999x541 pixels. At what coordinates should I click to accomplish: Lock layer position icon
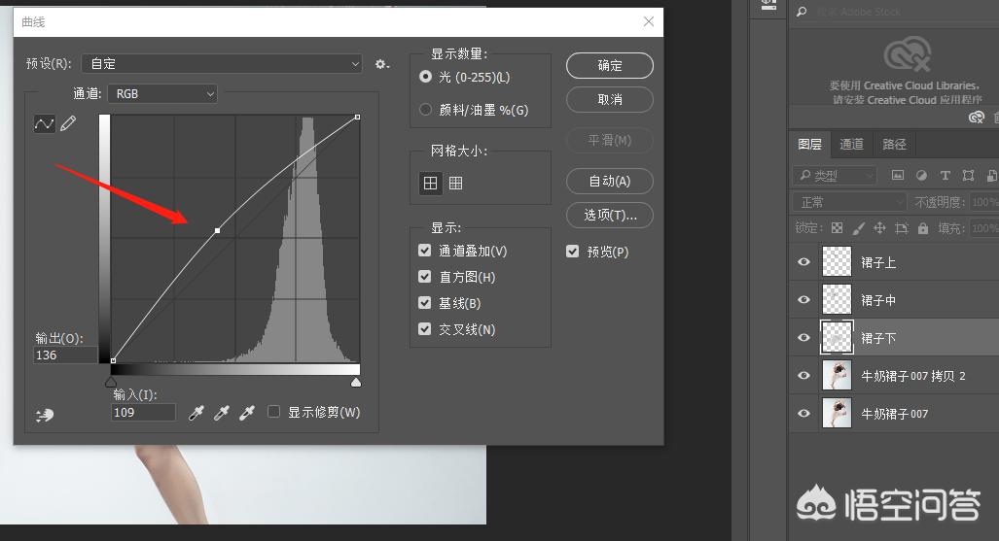coord(880,228)
